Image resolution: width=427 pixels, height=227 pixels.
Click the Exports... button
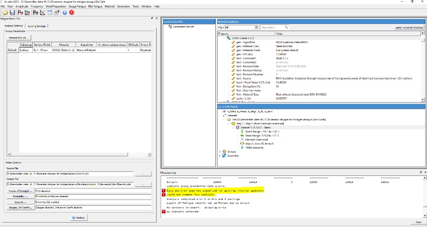click(x=20, y=202)
